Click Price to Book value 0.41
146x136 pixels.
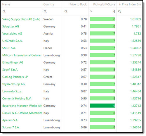[x=84, y=26]
